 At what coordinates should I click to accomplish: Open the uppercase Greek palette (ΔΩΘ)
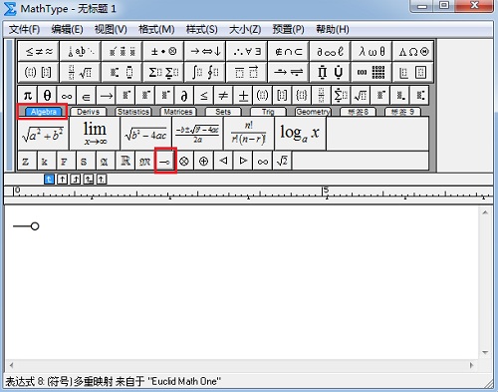[x=413, y=51]
